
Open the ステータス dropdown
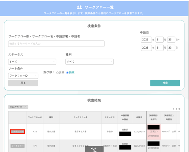tap(32, 62)
